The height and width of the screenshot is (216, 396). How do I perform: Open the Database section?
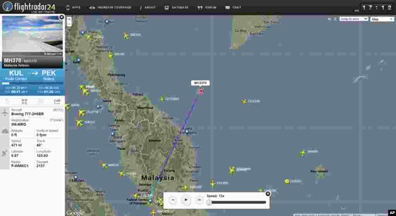[x=176, y=7]
